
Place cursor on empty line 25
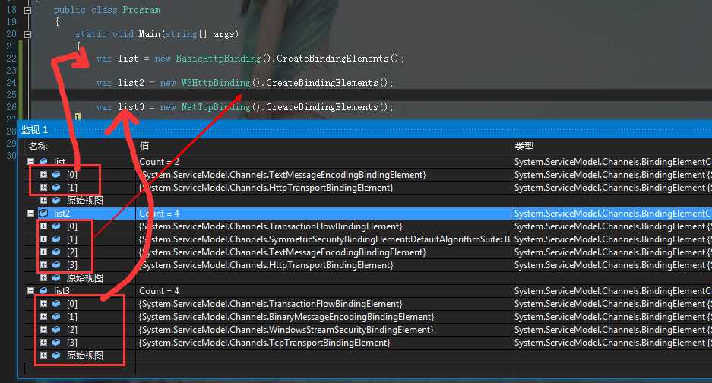(372, 95)
